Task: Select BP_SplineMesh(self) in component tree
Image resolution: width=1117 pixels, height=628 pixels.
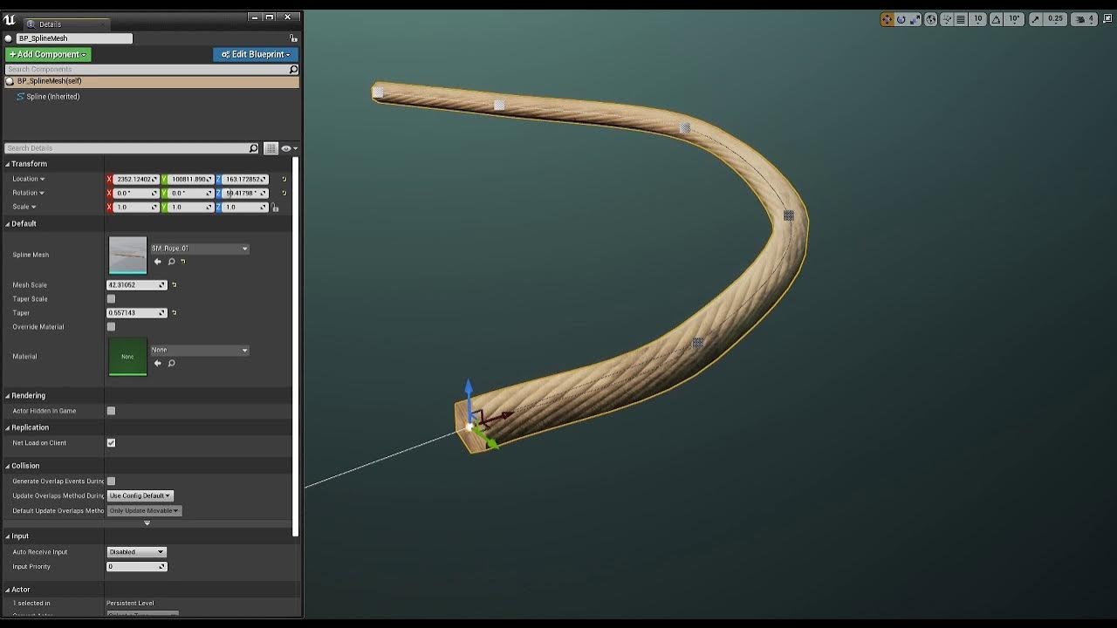Action: pyautogui.click(x=152, y=81)
